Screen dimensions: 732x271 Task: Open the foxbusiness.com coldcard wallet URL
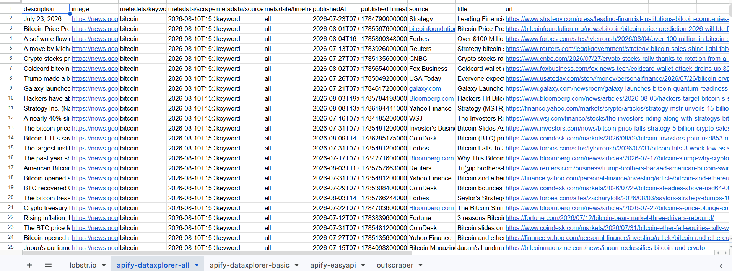(x=617, y=69)
